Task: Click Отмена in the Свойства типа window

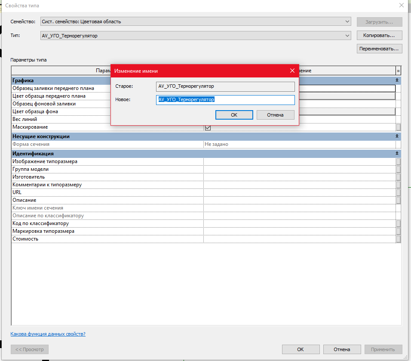Action: point(342,349)
